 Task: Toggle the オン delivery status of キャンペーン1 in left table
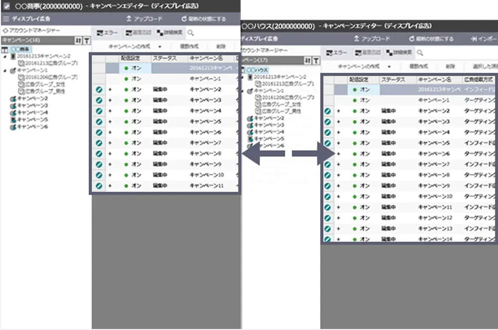[x=133, y=79]
